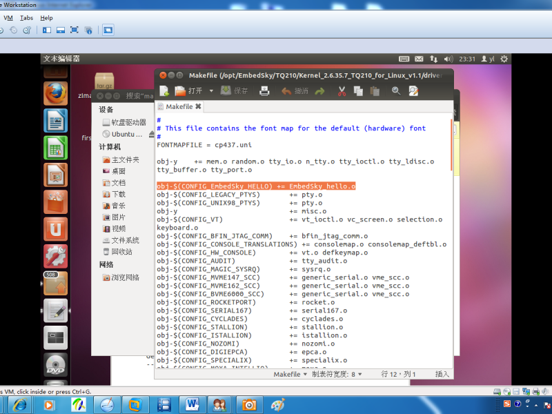Click the redo arrow icon
Image resolution: width=552 pixels, height=414 pixels.
pos(319,90)
